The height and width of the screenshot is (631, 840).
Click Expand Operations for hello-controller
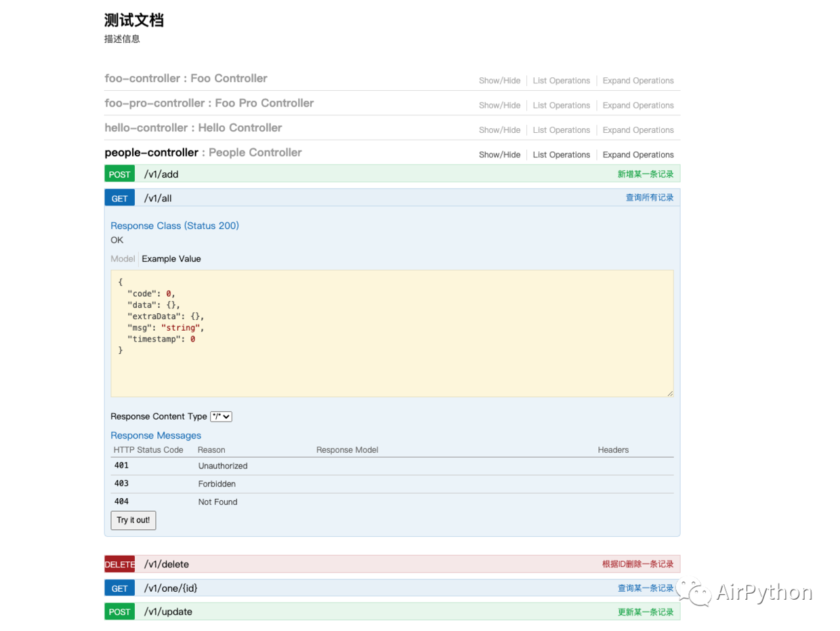coord(638,130)
